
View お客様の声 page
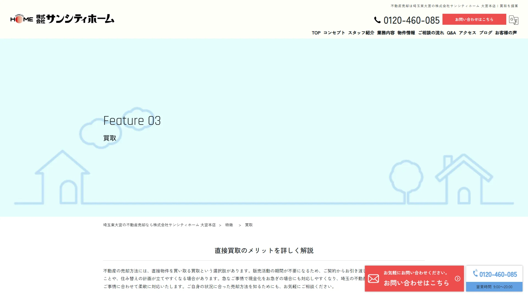(506, 33)
